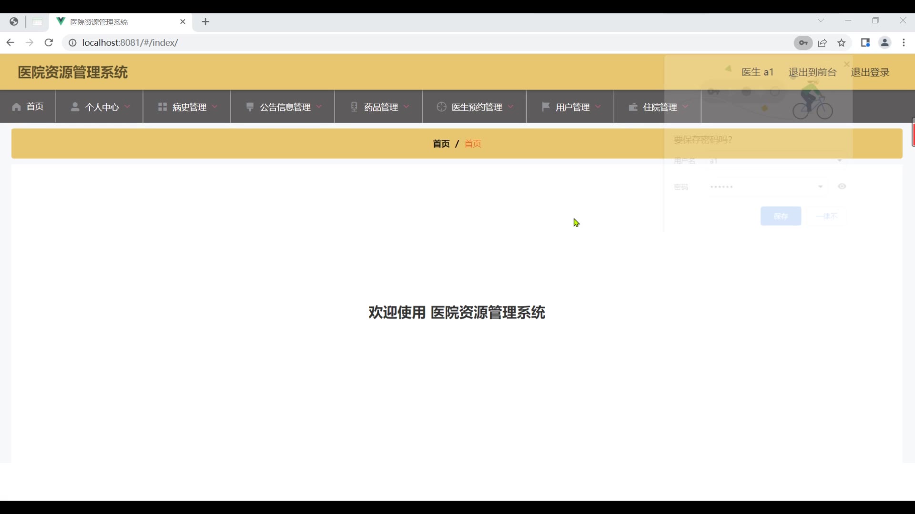Click the password key icon in address bar
The width and height of the screenshot is (915, 514).
tap(803, 43)
